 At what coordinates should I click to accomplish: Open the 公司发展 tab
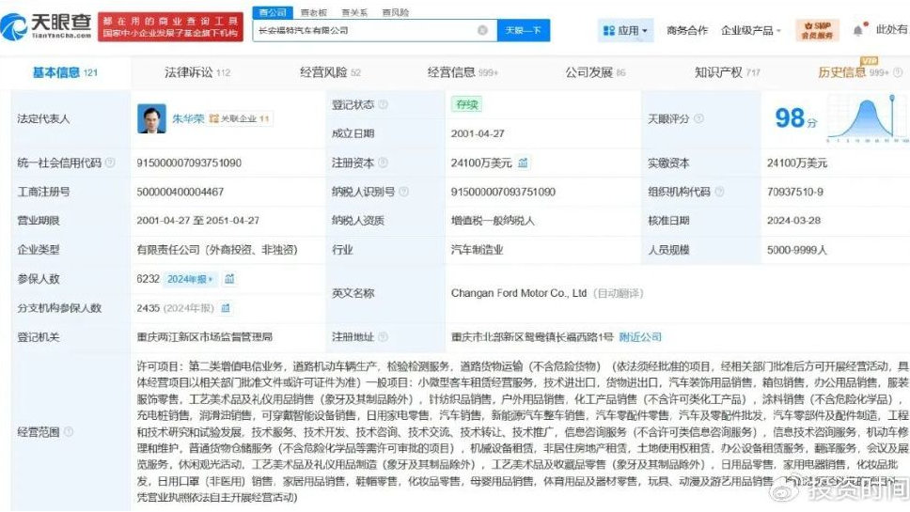click(x=595, y=72)
